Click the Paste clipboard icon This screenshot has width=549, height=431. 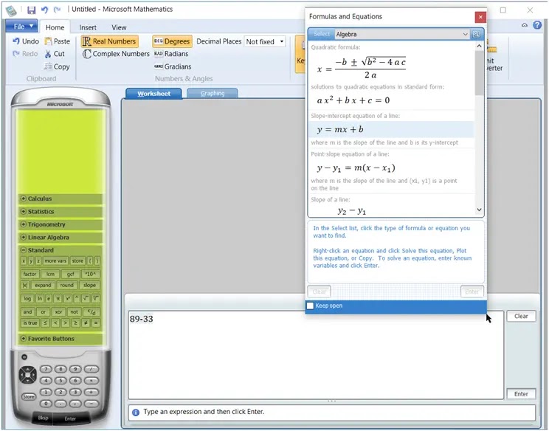tap(48, 41)
